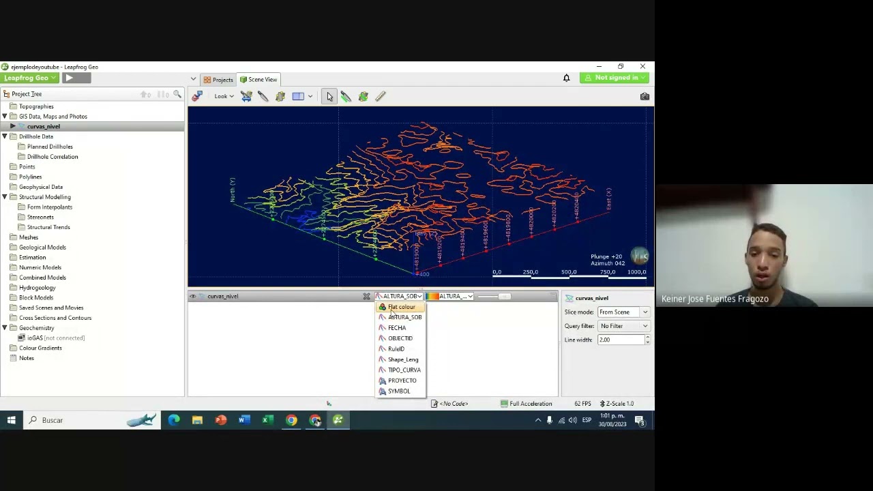Open the Leapfrog Geo main menu dropdown

[x=29, y=78]
